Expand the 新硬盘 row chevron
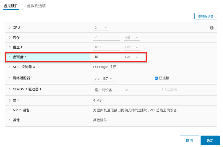Viewport: 223px width, 147px height. point(10,57)
